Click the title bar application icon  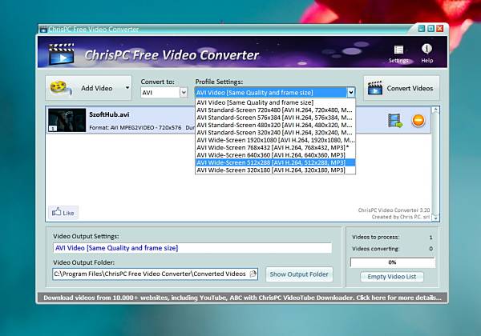click(x=43, y=30)
